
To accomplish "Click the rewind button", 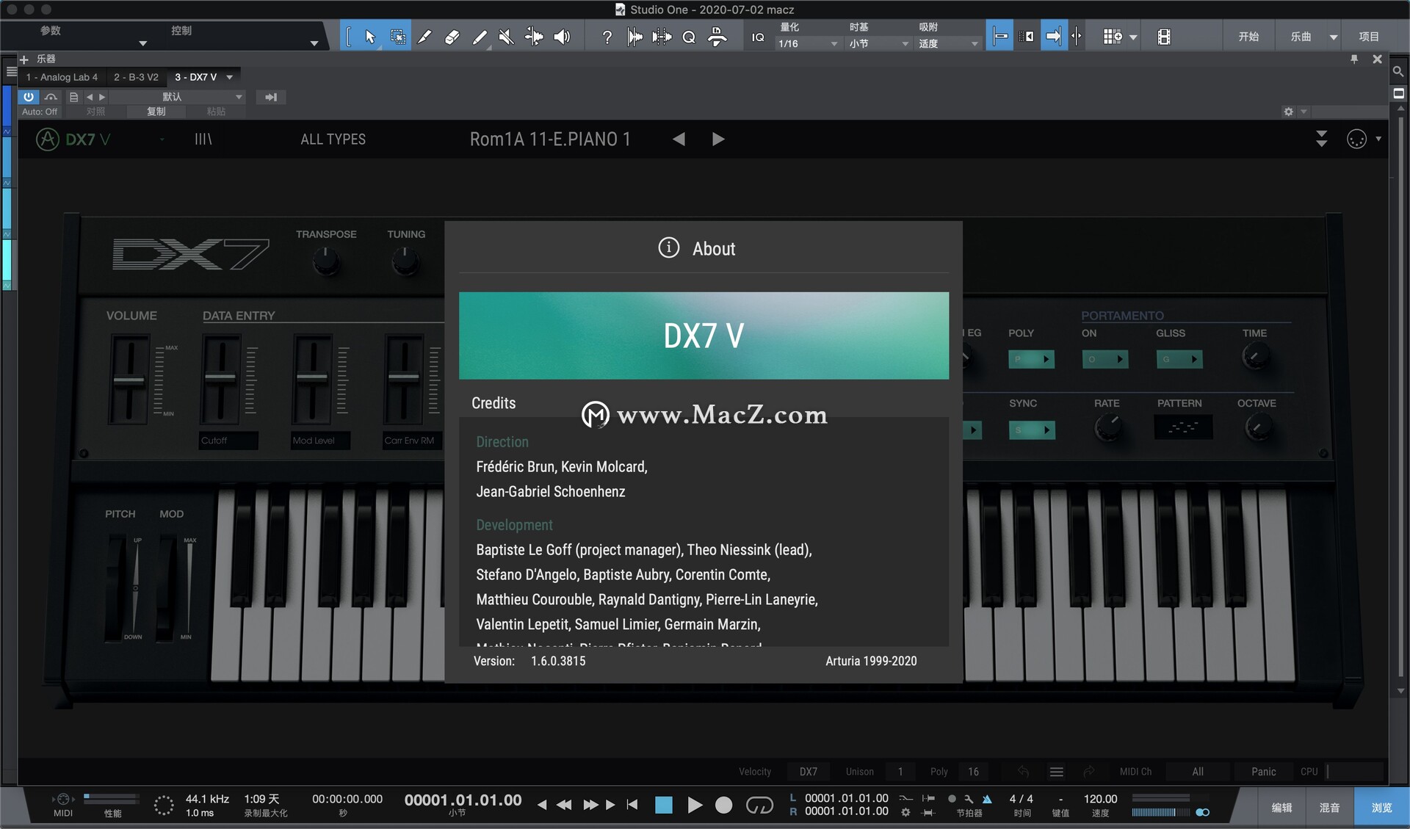I will point(564,805).
